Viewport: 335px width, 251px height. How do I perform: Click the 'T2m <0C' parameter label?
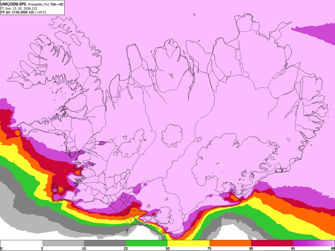pyautogui.click(x=57, y=4)
